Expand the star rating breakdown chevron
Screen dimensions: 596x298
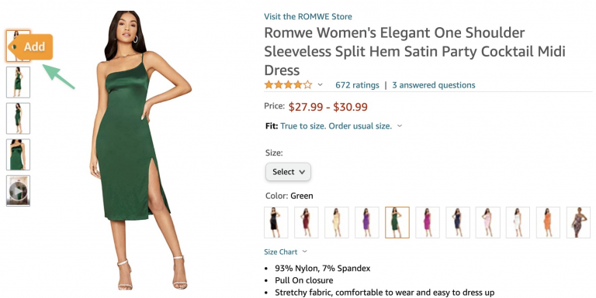coord(320,84)
